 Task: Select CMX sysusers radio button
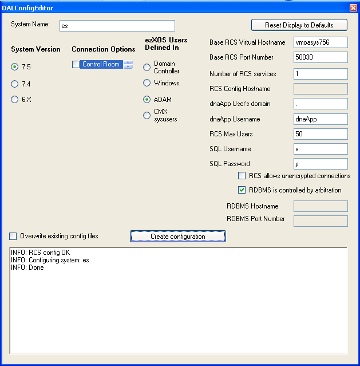point(147,116)
